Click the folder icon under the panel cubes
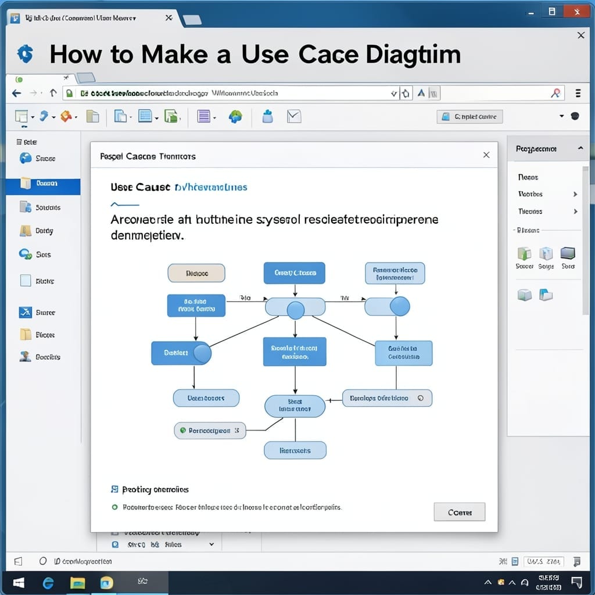 click(x=546, y=295)
